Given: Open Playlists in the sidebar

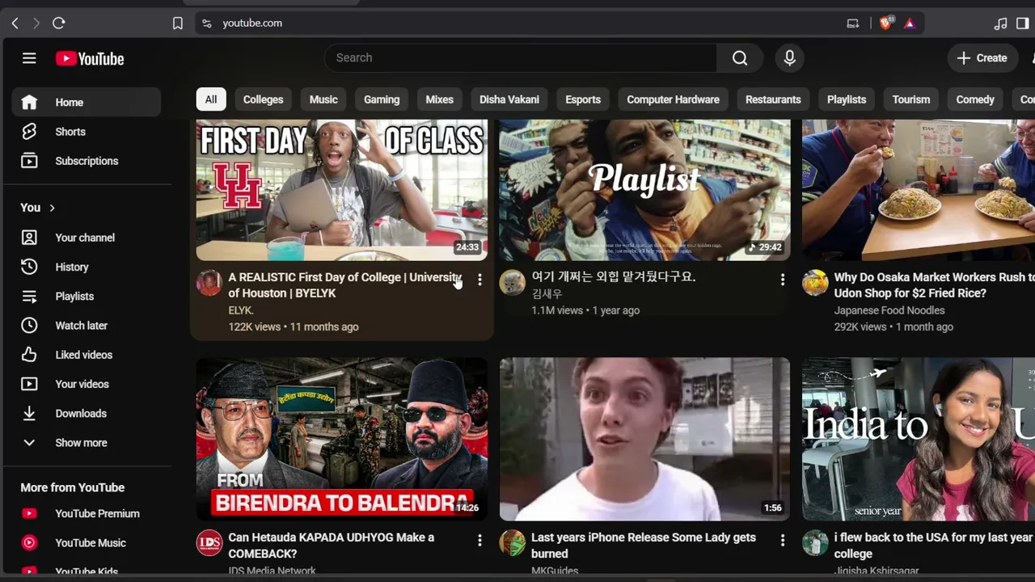Looking at the screenshot, I should point(87,296).
